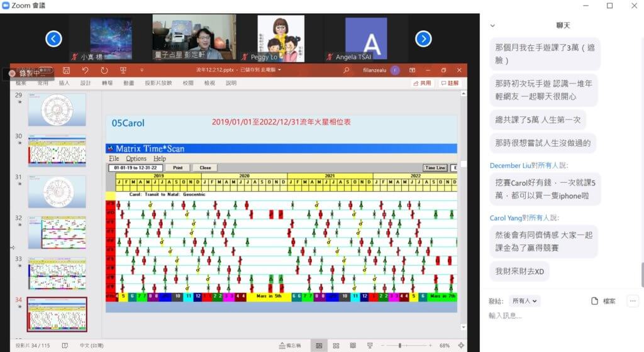Open the 插入 ribbon tab

coord(64,83)
